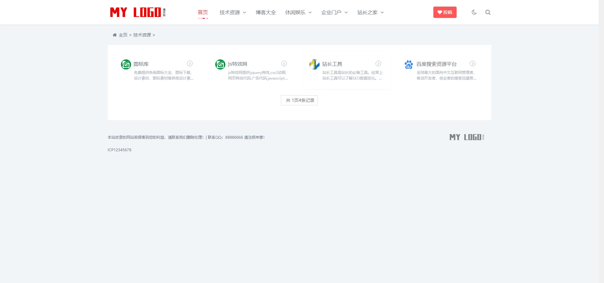Click the Baidu paw logo icon
This screenshot has height=283, width=604.
tap(409, 64)
